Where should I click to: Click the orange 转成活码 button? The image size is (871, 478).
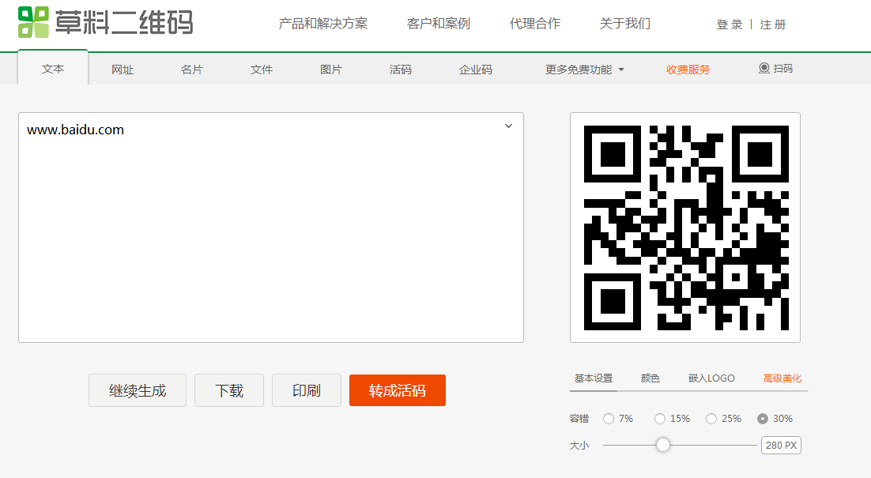398,390
